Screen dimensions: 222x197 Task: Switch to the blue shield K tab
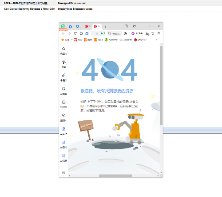coord(78,26)
